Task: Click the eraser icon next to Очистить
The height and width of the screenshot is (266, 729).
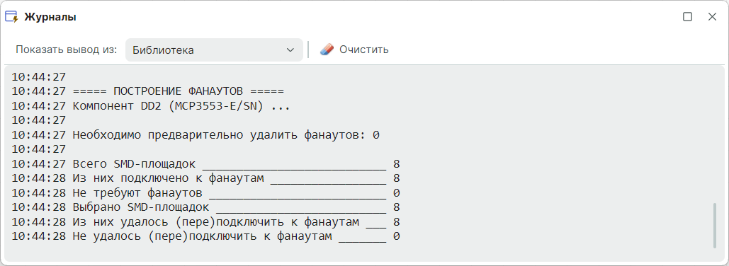Action: pos(327,50)
